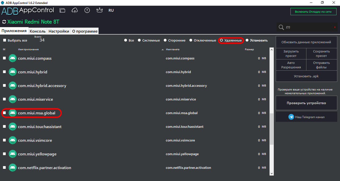This screenshot has height=181, width=340.
Task: Click the crown extended version icon
Action: (99, 10)
